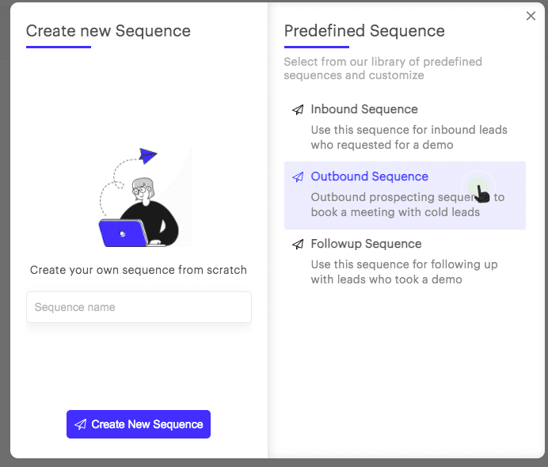
Task: Focus the Sequence name input field
Action: [x=139, y=307]
